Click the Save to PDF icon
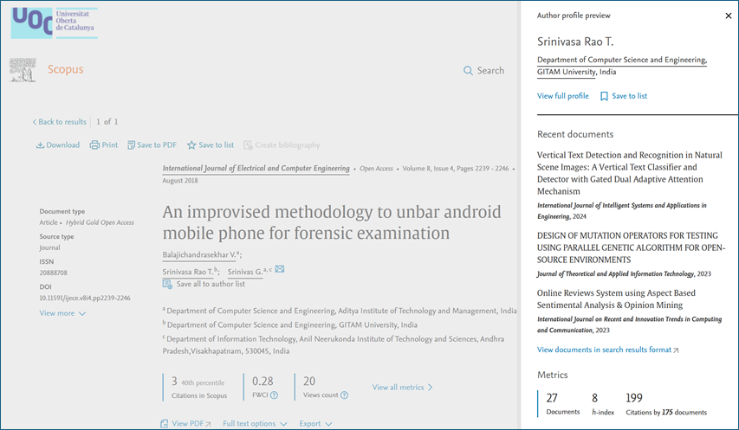Image resolution: width=739 pixels, height=430 pixels. (x=131, y=145)
